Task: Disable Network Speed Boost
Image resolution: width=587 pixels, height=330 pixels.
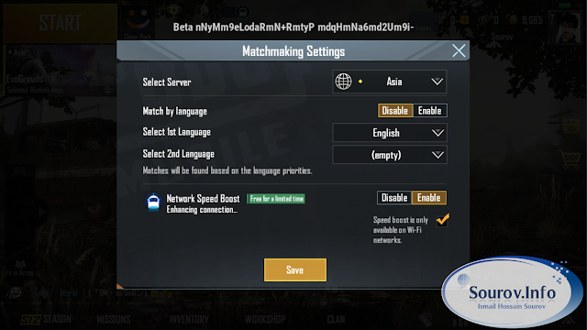Action: coord(394,198)
